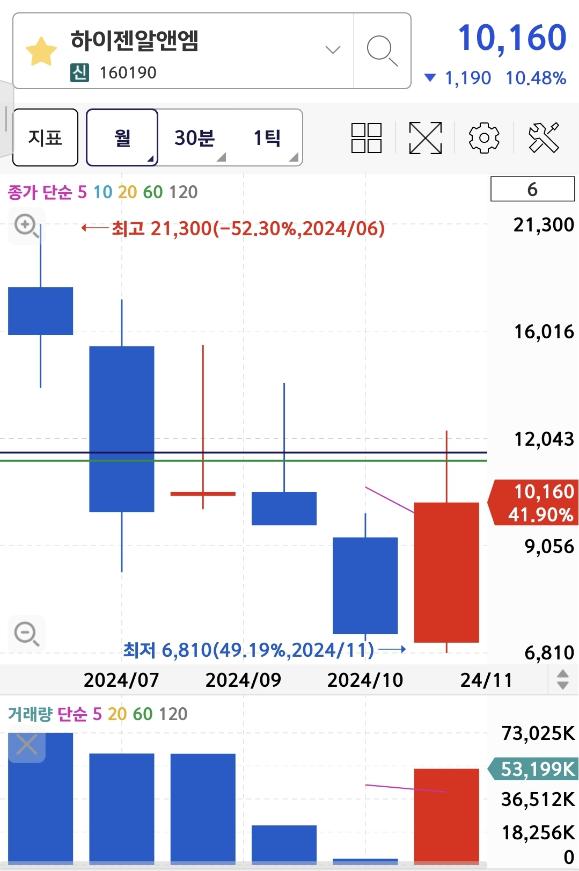Select the red 24/11 monthly candle
This screenshot has width=579, height=871.
click(x=446, y=572)
